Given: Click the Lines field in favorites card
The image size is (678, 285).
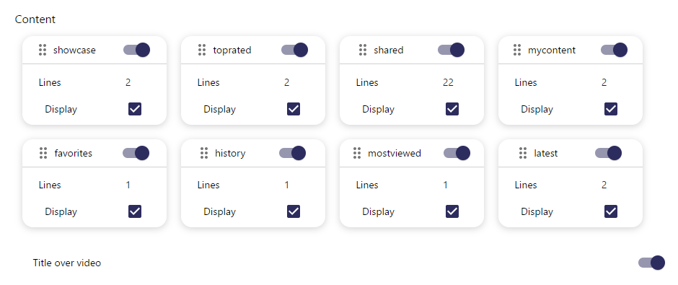Looking at the screenshot, I should [128, 185].
